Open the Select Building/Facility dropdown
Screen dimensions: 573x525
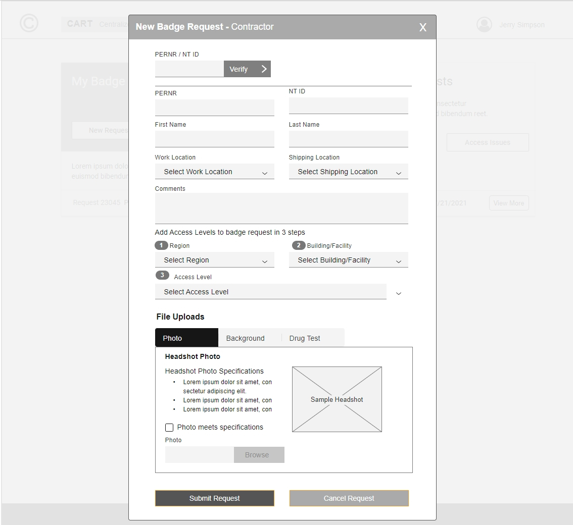coord(348,260)
